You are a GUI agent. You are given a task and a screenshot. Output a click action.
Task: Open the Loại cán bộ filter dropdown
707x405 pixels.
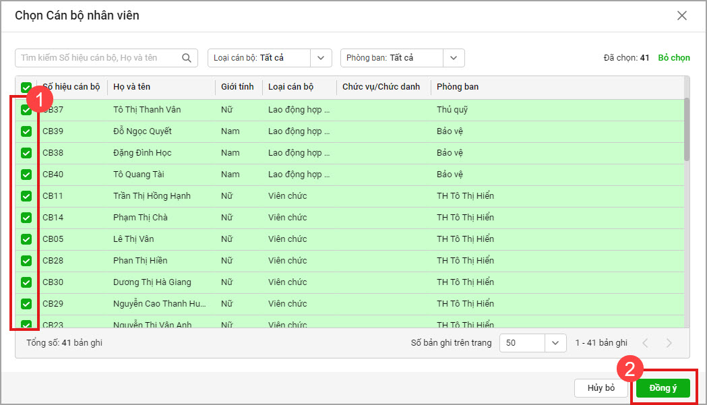[321, 58]
